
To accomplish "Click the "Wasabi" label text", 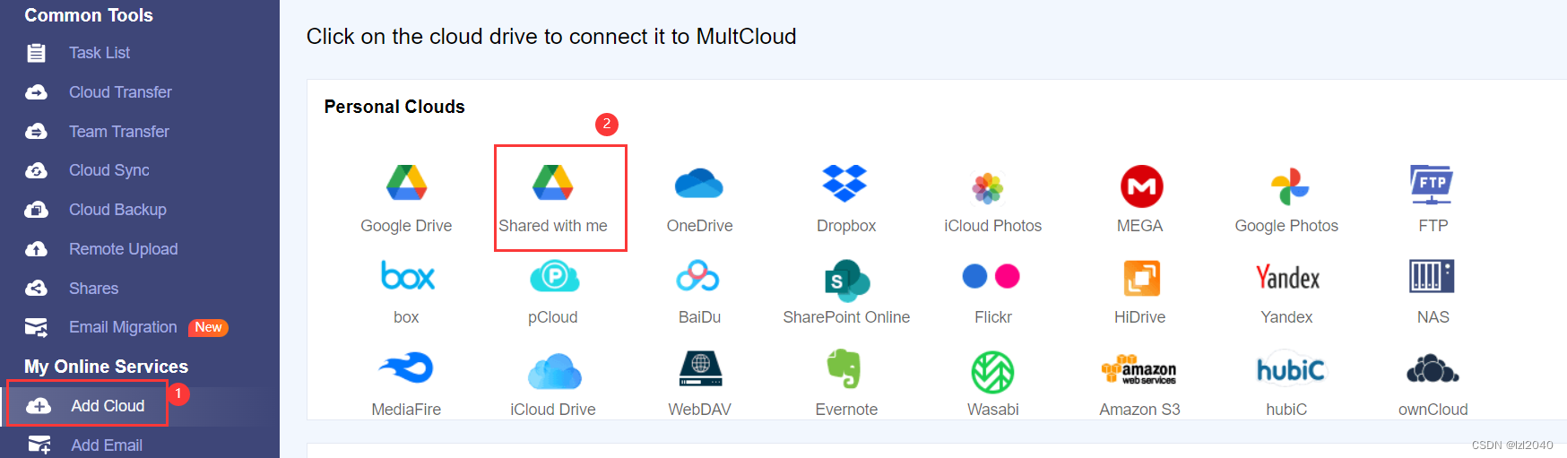I will [x=993, y=410].
